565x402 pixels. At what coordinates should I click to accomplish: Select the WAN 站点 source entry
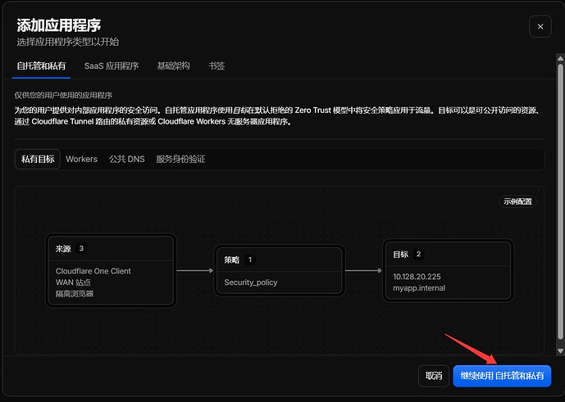[x=73, y=282]
